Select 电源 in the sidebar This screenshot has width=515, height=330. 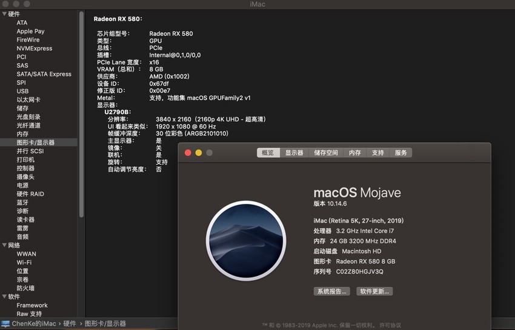(x=22, y=185)
